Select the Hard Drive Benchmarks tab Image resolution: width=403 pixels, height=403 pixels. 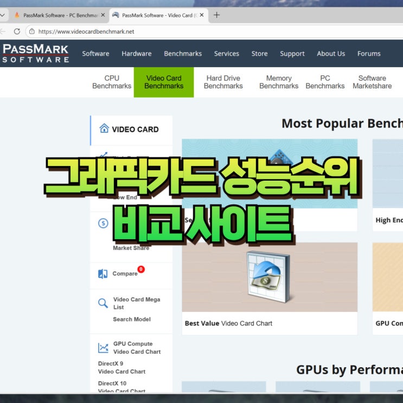coord(223,82)
